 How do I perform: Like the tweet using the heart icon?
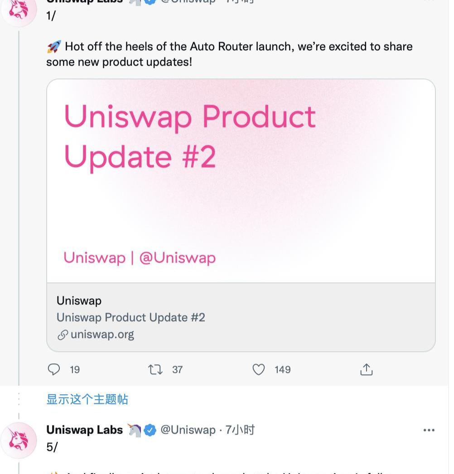click(258, 370)
